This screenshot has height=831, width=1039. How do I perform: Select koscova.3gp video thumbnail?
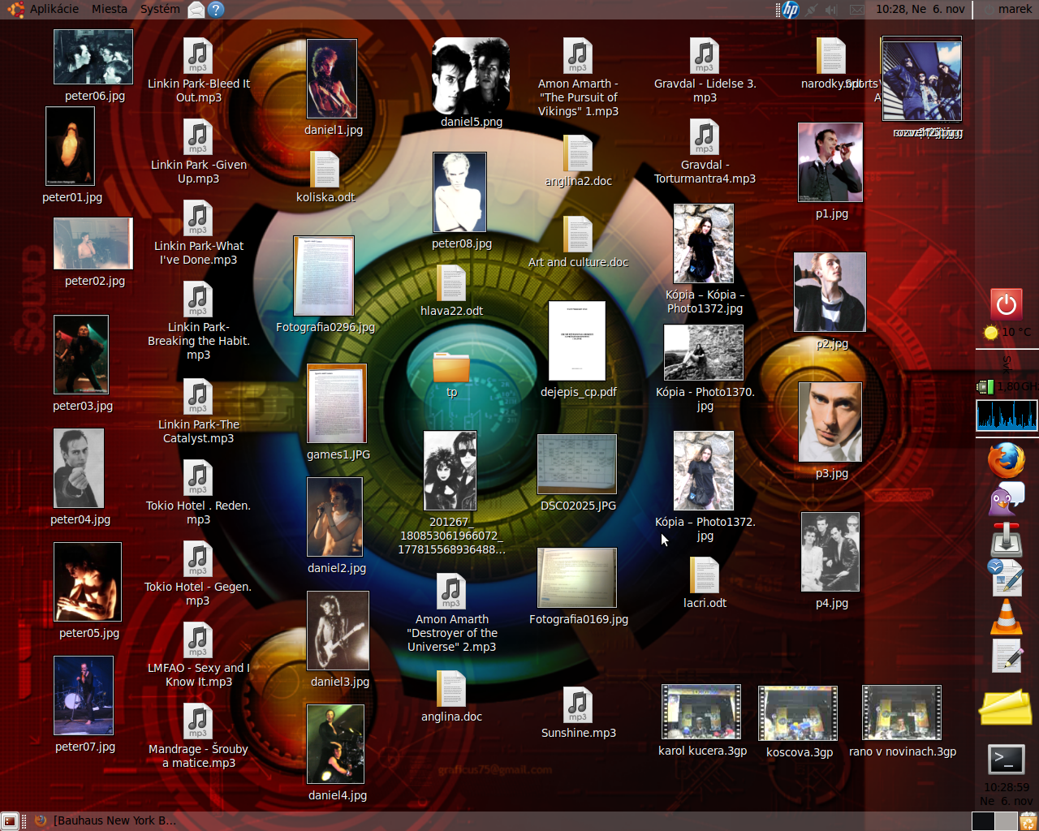point(798,713)
